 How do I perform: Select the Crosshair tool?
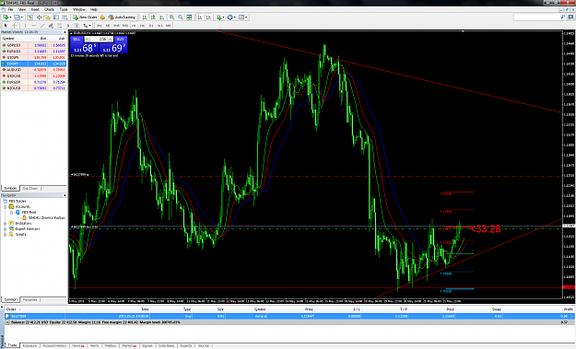pos(15,26)
